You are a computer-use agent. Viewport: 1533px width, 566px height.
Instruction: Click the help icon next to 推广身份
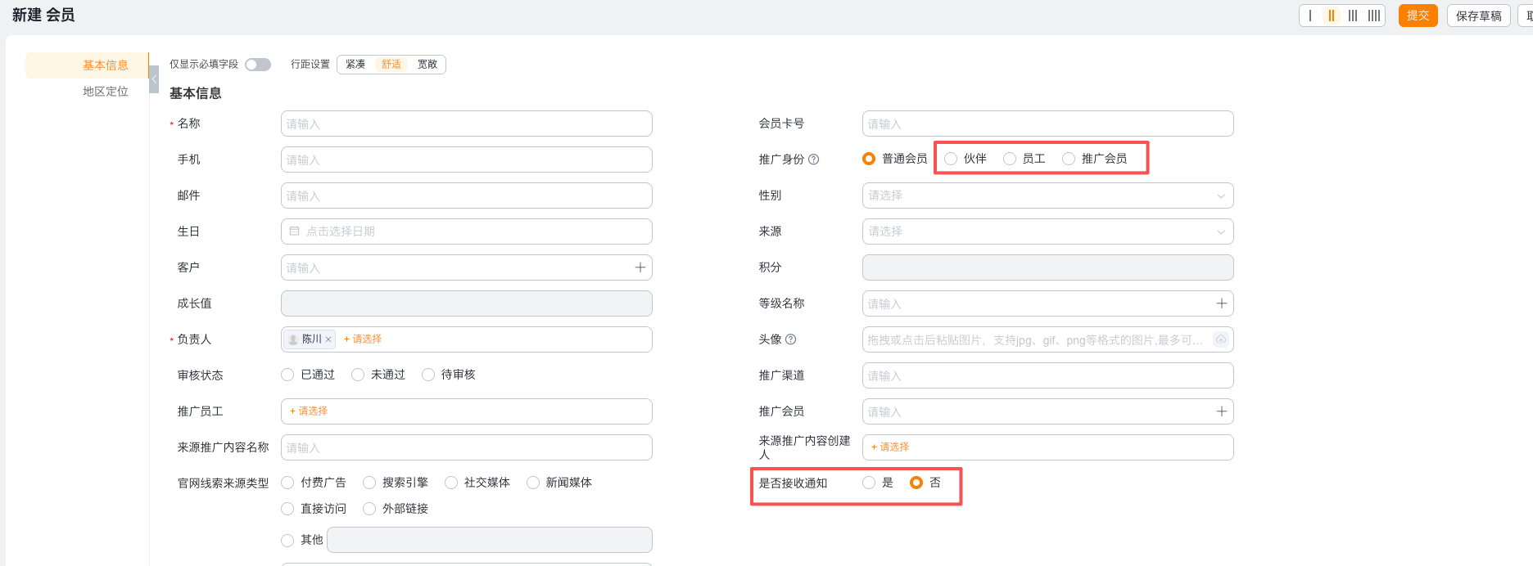click(813, 159)
